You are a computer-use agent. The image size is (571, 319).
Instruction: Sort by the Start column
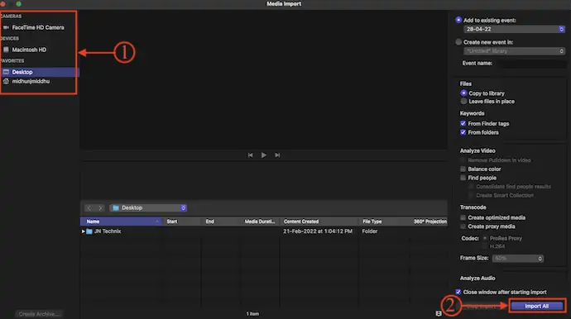tap(181, 221)
